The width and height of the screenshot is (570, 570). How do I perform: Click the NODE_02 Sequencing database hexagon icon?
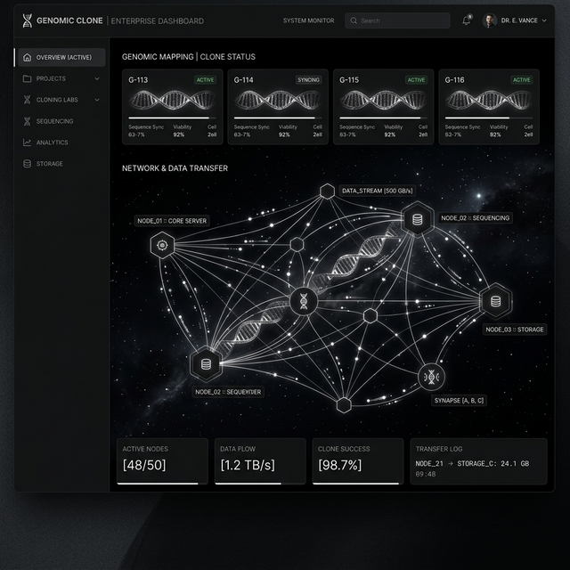click(416, 219)
